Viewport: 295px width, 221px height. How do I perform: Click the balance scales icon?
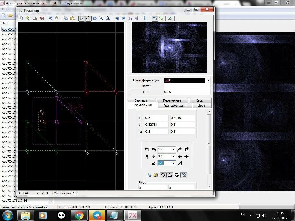point(177,175)
